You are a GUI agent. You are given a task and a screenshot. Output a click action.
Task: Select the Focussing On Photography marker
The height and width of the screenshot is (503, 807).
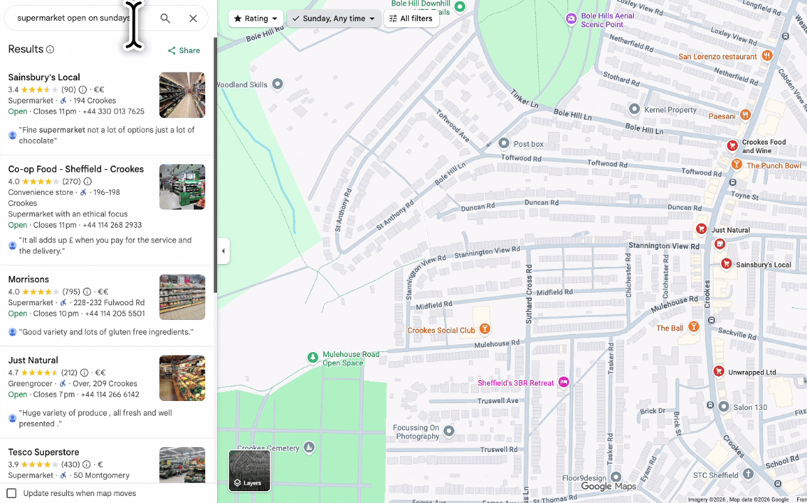450,430
